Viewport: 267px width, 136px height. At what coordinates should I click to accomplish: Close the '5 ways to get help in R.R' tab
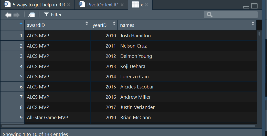pos(69,5)
